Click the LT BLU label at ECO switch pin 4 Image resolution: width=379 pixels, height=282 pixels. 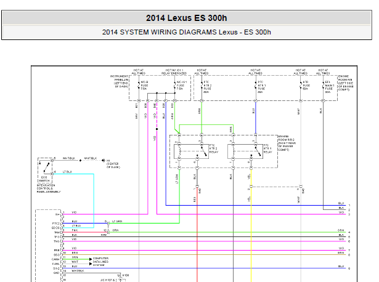(x=67, y=172)
